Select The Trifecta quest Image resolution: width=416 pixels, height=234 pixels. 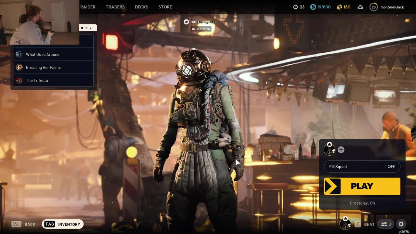[x=54, y=80]
